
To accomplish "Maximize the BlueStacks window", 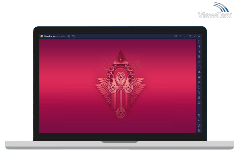I will tap(190, 36).
